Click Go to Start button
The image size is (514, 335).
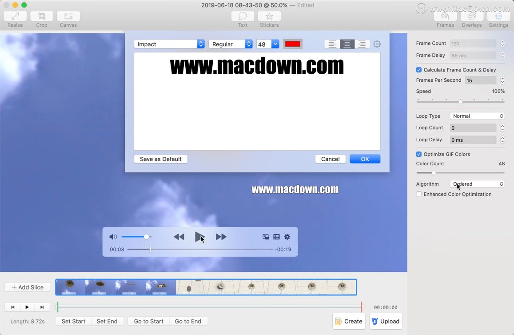pos(148,321)
